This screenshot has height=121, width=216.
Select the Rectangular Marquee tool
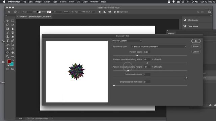coord(13,21)
